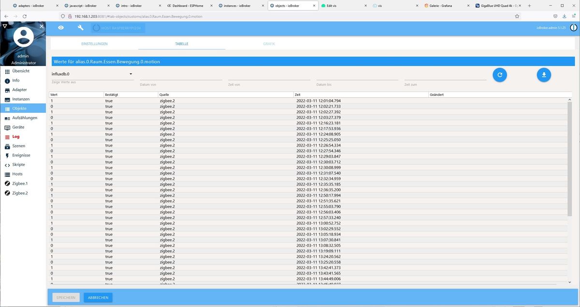This screenshot has width=580, height=307.
Task: Open the red Log sidebar entry
Action: [x=16, y=137]
